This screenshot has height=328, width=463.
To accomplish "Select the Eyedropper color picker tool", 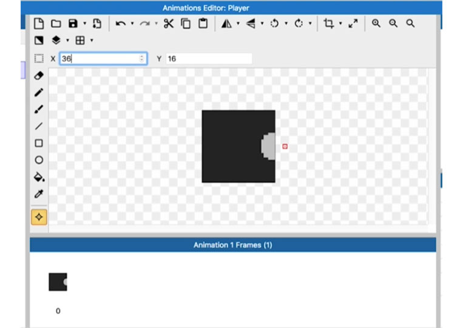I will tap(39, 194).
